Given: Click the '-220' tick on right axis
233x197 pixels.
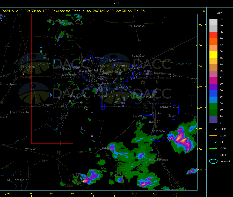Looking at the screenshot, I should click(x=199, y=170).
